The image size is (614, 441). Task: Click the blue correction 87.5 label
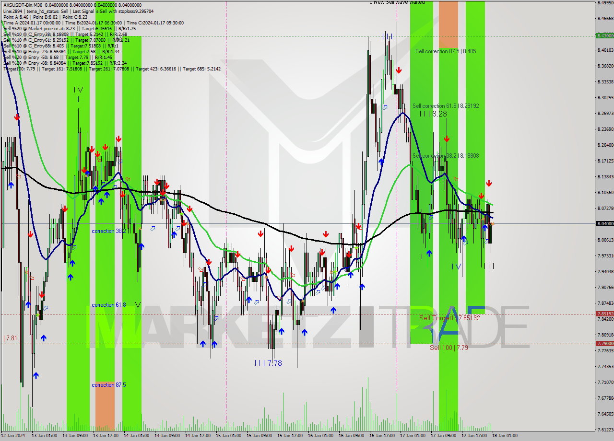click(x=109, y=385)
